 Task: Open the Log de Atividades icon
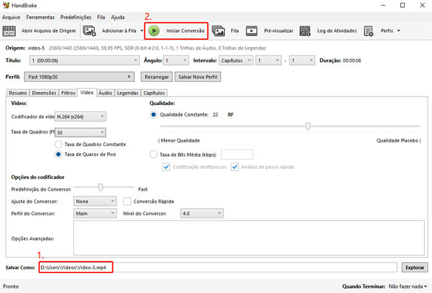point(306,30)
